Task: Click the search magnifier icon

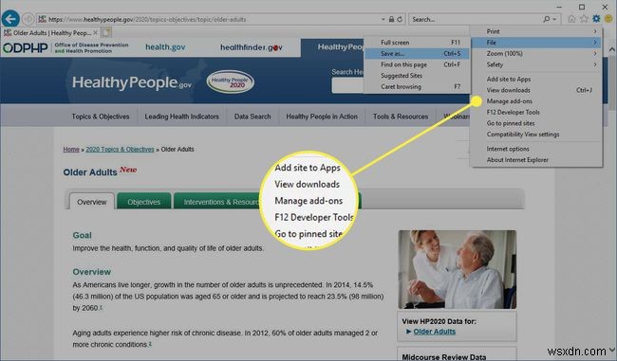Action: [x=546, y=19]
